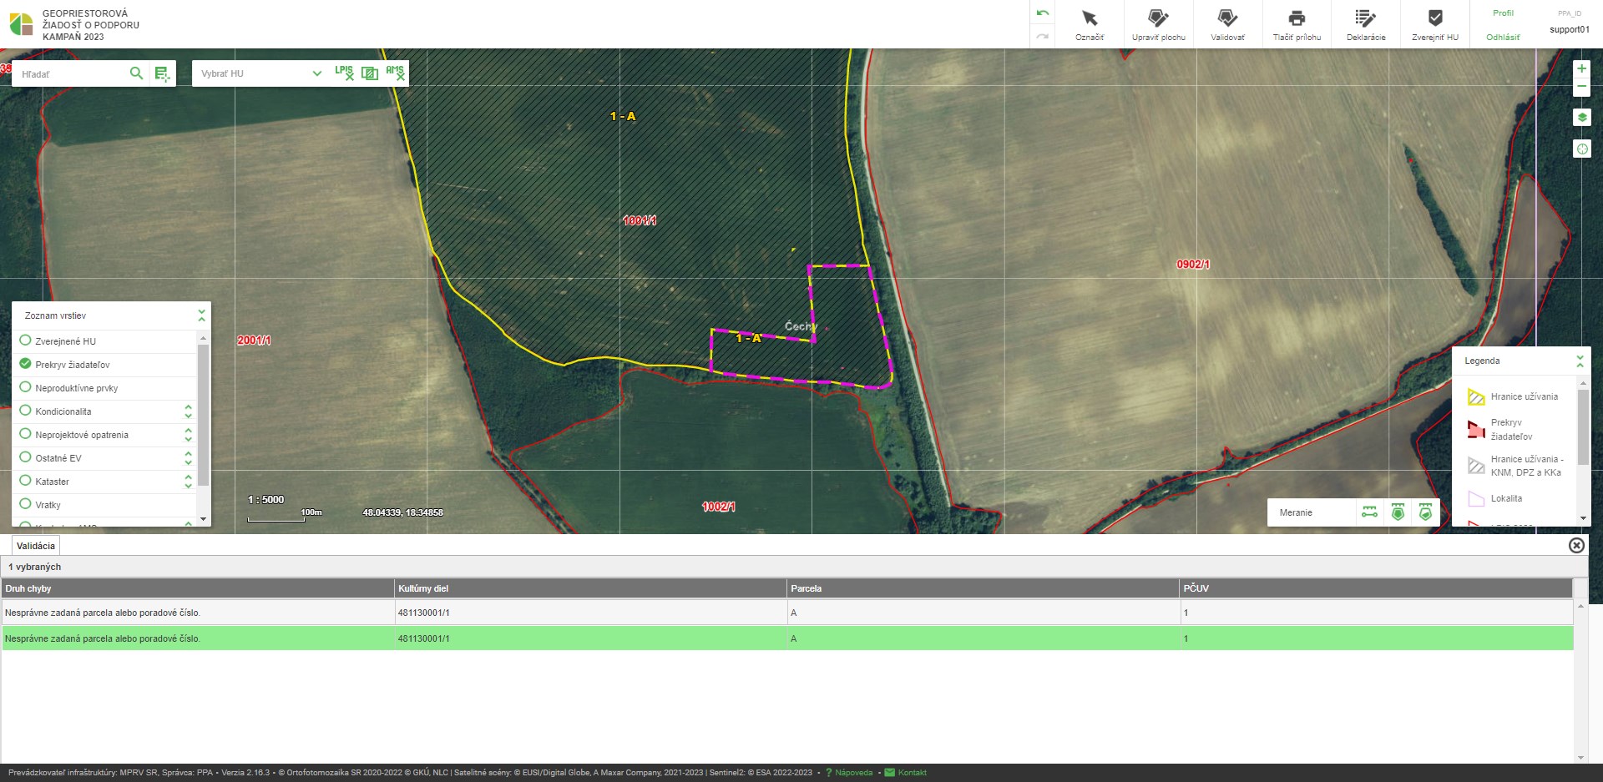Enable the Kataster layer
Screen dimensions: 1603x782
click(x=25, y=481)
